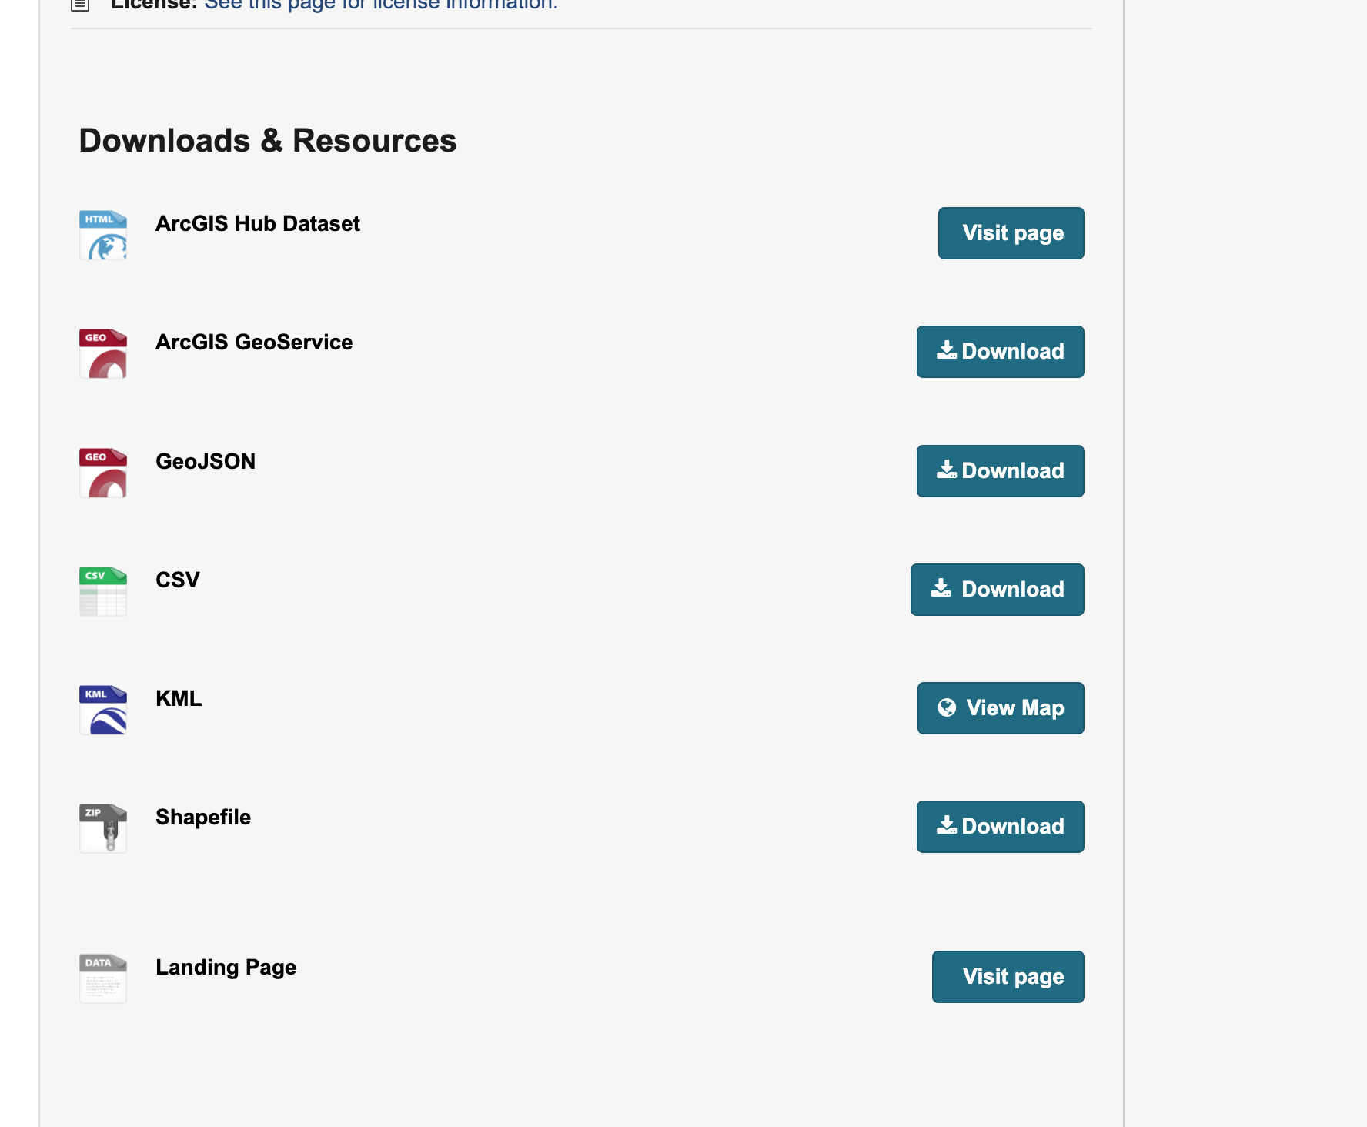
Task: Open the license information link
Action: point(380,5)
